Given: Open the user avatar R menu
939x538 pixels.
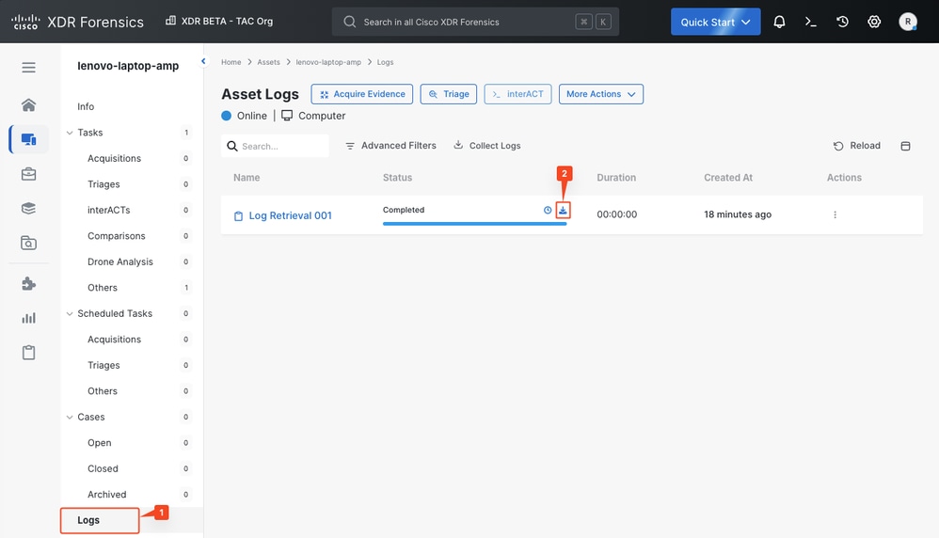Looking at the screenshot, I should [907, 22].
